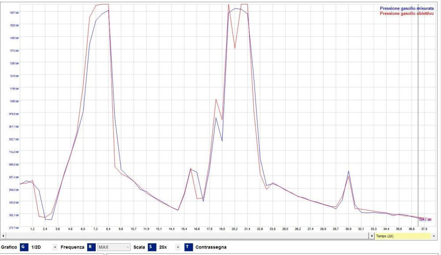This screenshot has width=441, height=255.
Task: Select the 'Pressione gasolio misurata' legend entry
Action: pyautogui.click(x=407, y=8)
